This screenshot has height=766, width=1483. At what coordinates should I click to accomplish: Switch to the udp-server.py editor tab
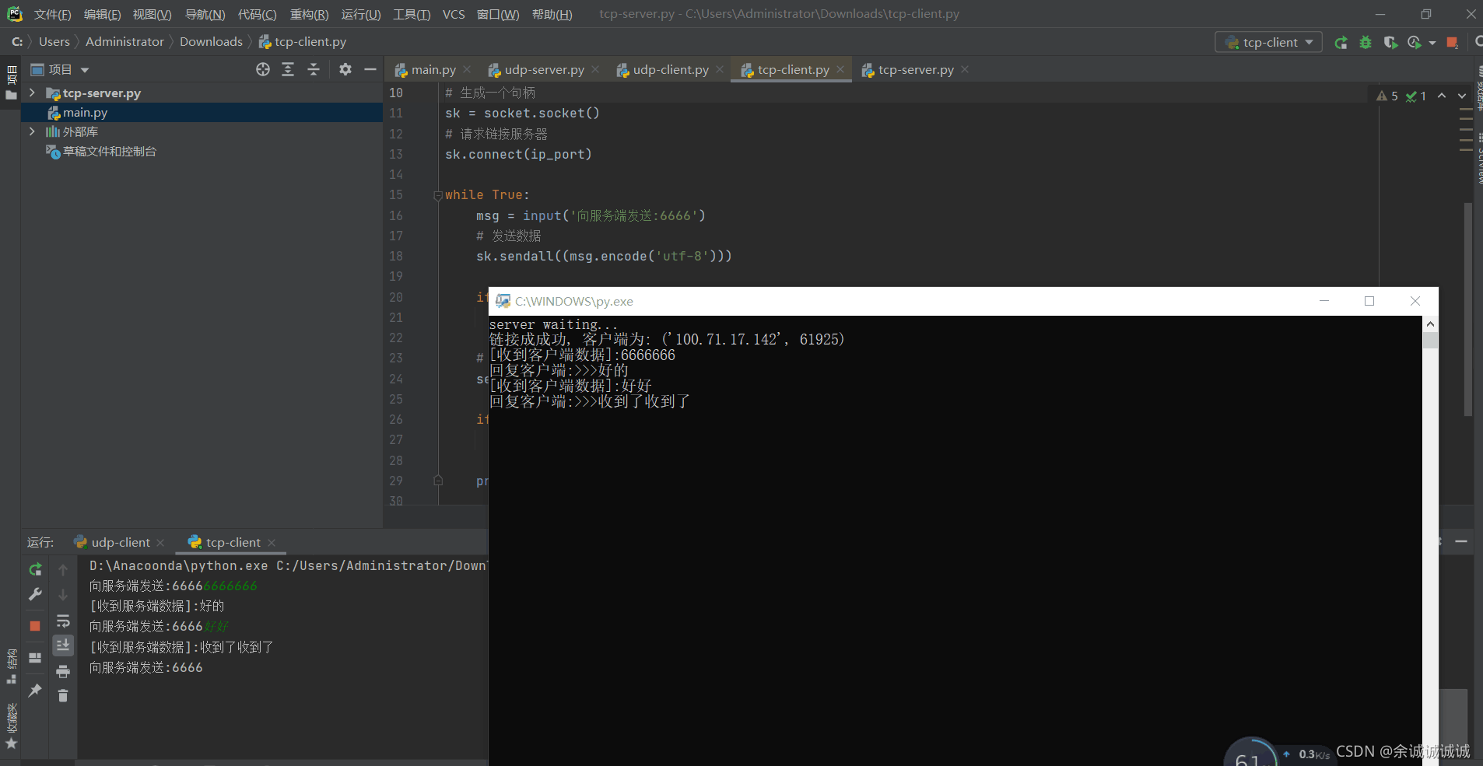tap(543, 70)
